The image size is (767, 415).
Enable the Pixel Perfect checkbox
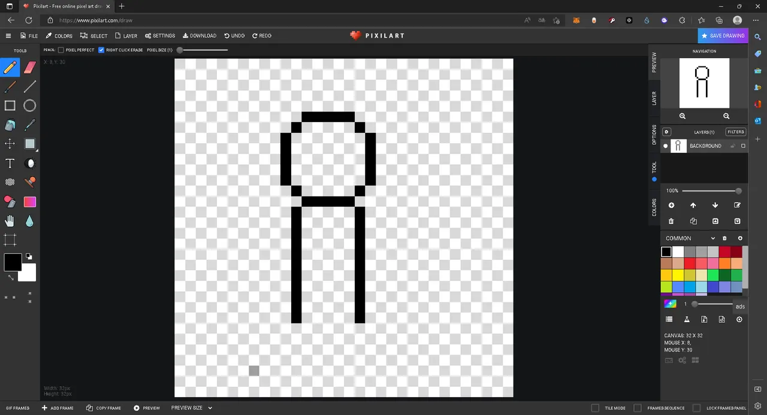tap(61, 50)
